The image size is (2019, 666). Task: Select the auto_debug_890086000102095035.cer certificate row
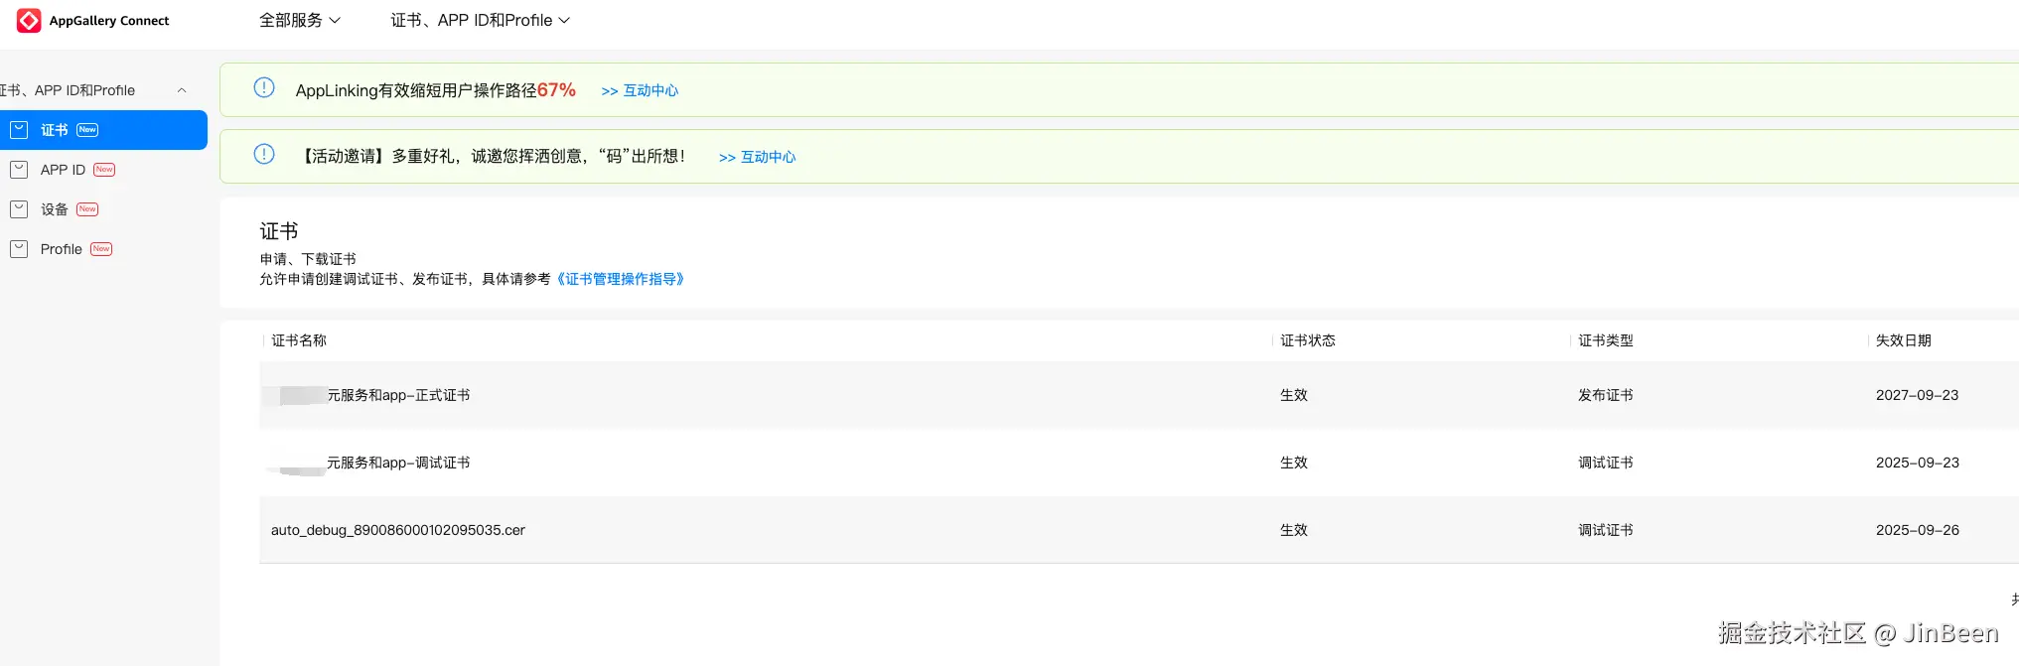(398, 530)
